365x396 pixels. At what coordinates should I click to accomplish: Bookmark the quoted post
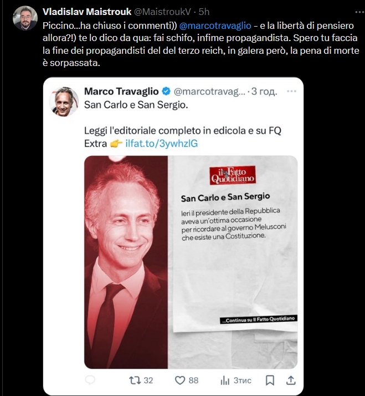(x=270, y=380)
